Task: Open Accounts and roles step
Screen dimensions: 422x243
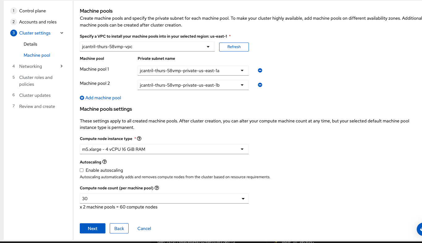Action: click(38, 22)
